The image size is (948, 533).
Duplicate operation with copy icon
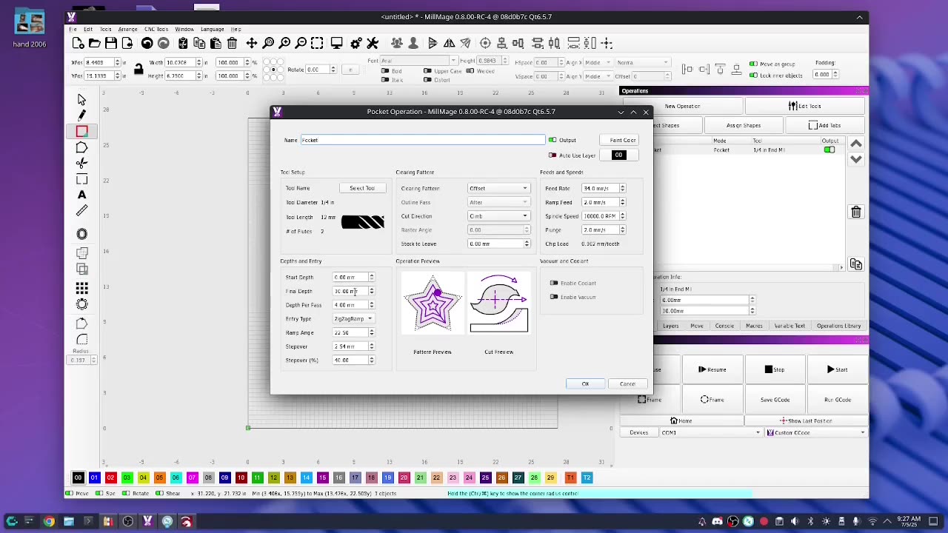[x=855, y=264]
